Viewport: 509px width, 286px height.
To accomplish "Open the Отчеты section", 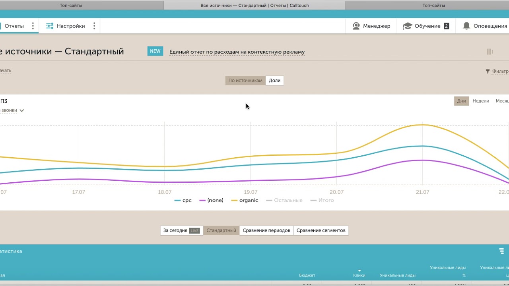I will 14,26.
